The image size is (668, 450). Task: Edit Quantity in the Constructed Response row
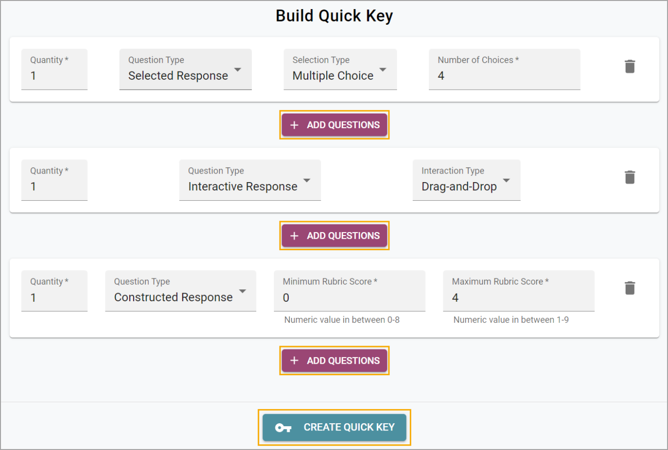click(x=54, y=291)
